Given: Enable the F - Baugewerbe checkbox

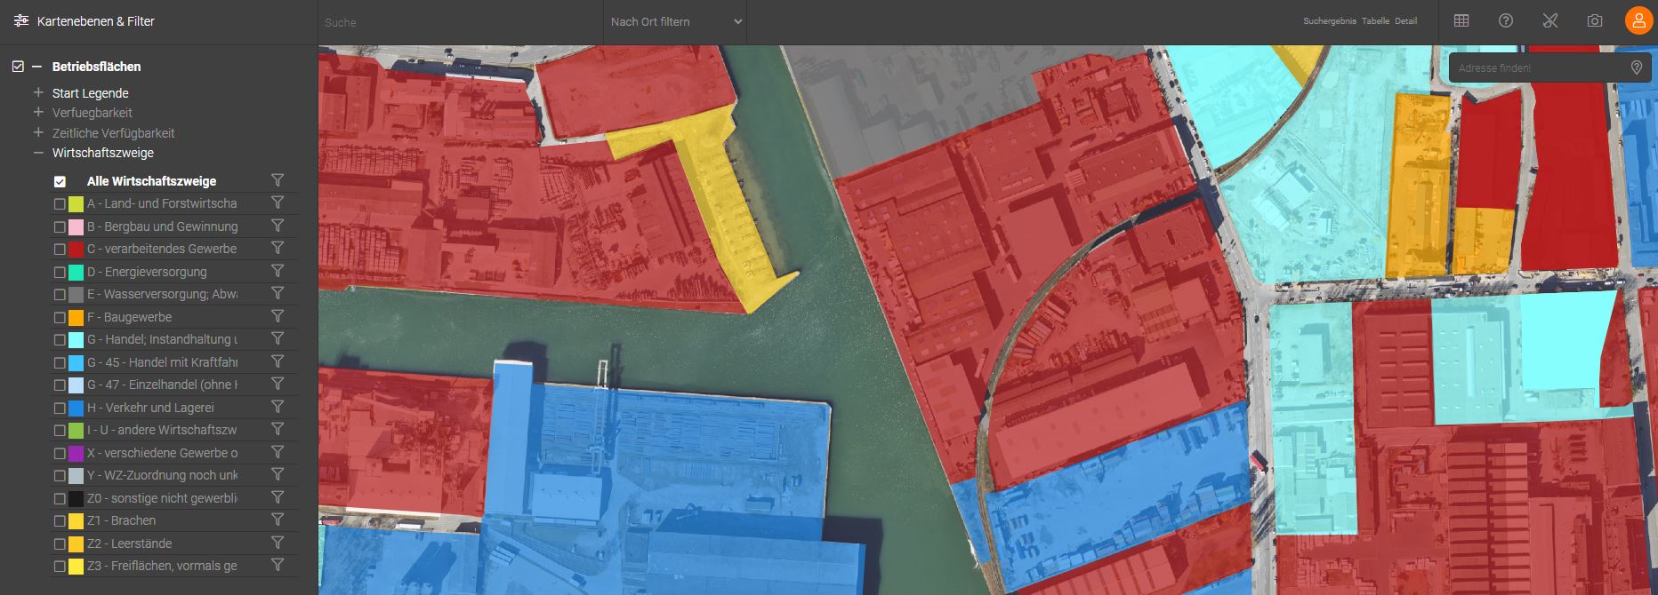Looking at the screenshot, I should coord(60,317).
